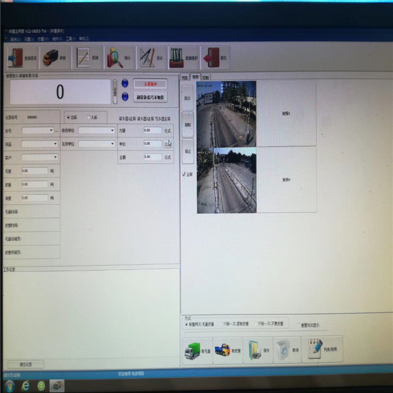Click 公式 button beside 方量
Viewport: 393px width, 393px height.
pyautogui.click(x=168, y=130)
